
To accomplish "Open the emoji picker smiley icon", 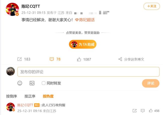I will point(20,83).
